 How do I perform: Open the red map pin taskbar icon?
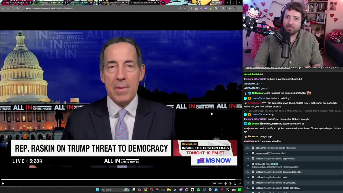click(x=222, y=190)
